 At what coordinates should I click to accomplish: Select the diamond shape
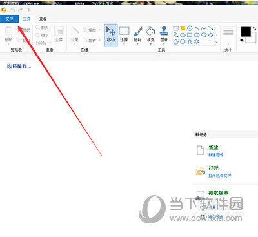click(210, 35)
